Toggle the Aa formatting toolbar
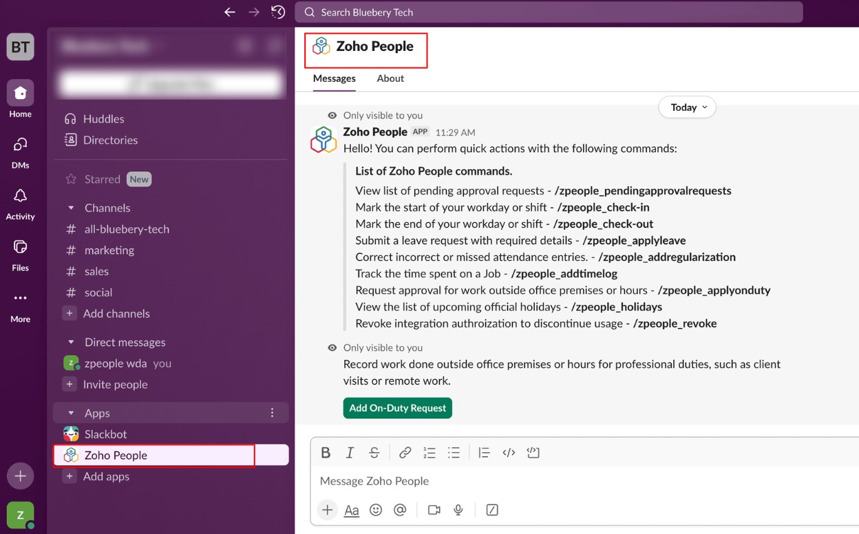 (352, 511)
